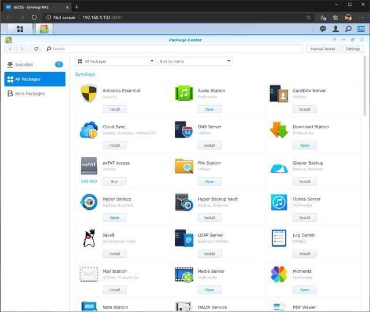This screenshot has height=312, width=370.
Task: Click the Log Center icon
Action: pos(279,238)
